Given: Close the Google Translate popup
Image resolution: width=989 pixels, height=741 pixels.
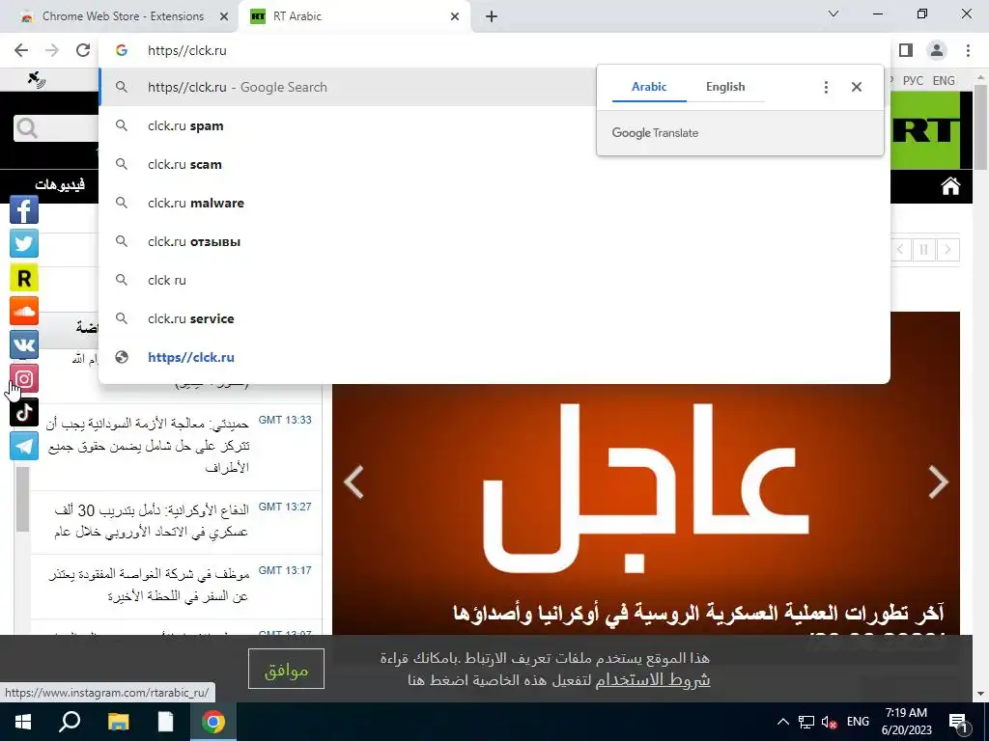Looking at the screenshot, I should click(857, 87).
